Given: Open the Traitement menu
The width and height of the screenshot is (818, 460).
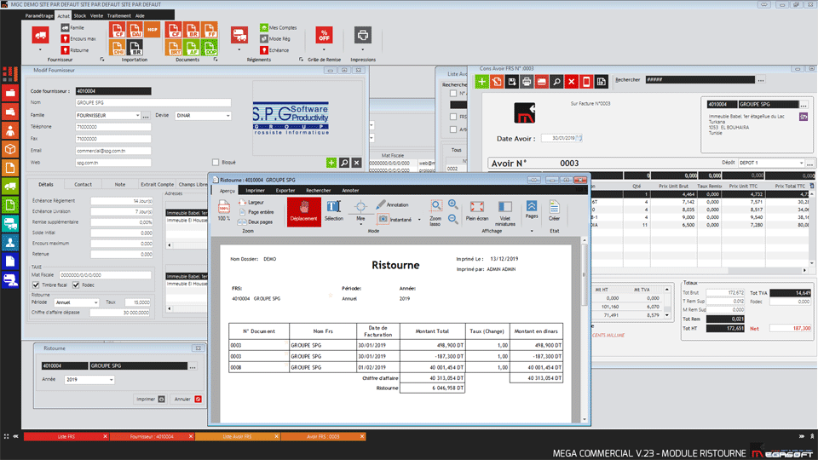Looking at the screenshot, I should [x=119, y=15].
